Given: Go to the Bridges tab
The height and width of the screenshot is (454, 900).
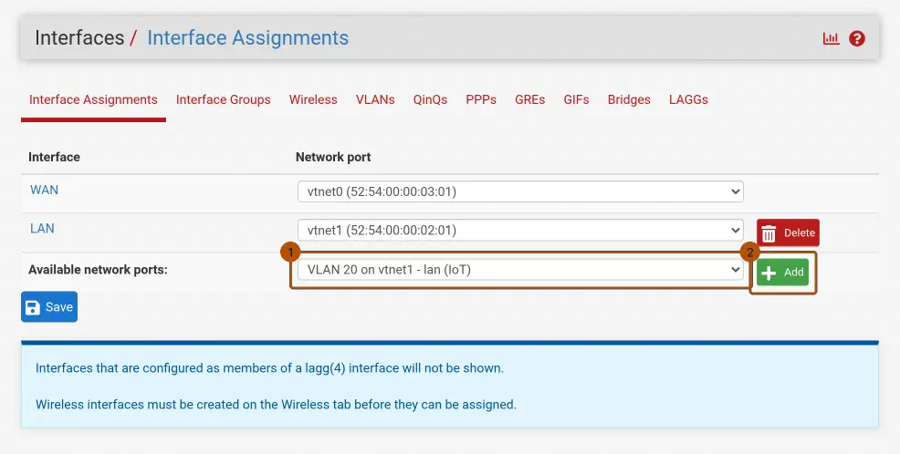Looking at the screenshot, I should tap(629, 99).
